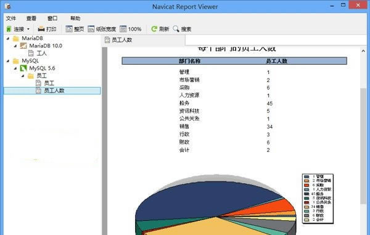Screen dimensions: 370x235
Task: Click the 管理 legend color swatch
Action: point(306,176)
